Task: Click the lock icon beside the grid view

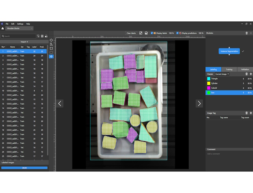Action: pyautogui.click(x=46, y=36)
